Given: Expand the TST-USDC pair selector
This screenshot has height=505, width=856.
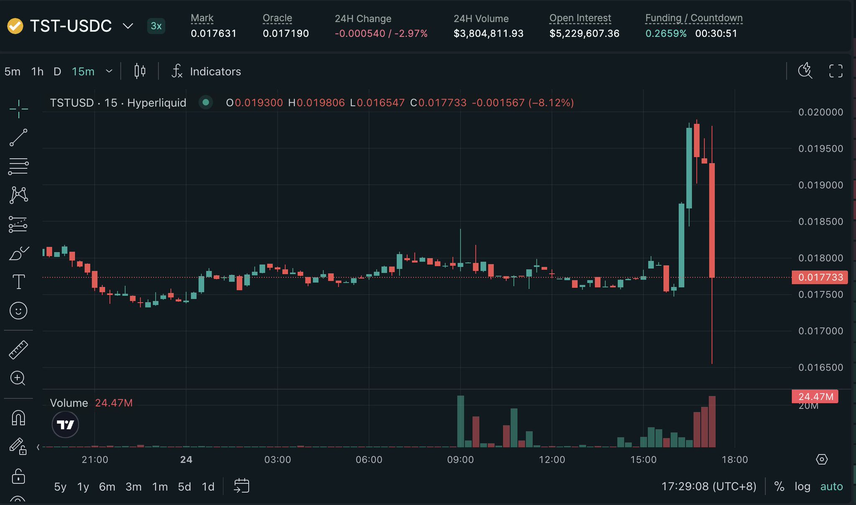Looking at the screenshot, I should 128,26.
